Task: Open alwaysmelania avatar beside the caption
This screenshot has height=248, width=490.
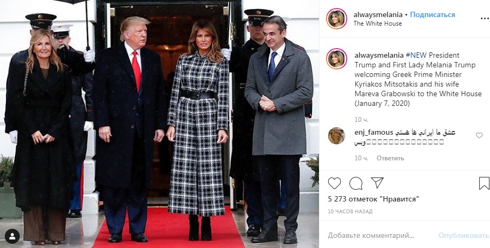Action: point(337,59)
